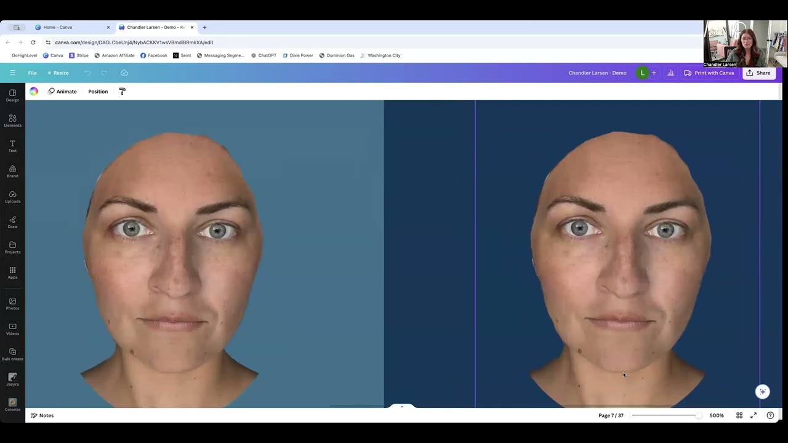Screen dimensions: 788x443
Task: Open the Projects panel
Action: [12, 247]
